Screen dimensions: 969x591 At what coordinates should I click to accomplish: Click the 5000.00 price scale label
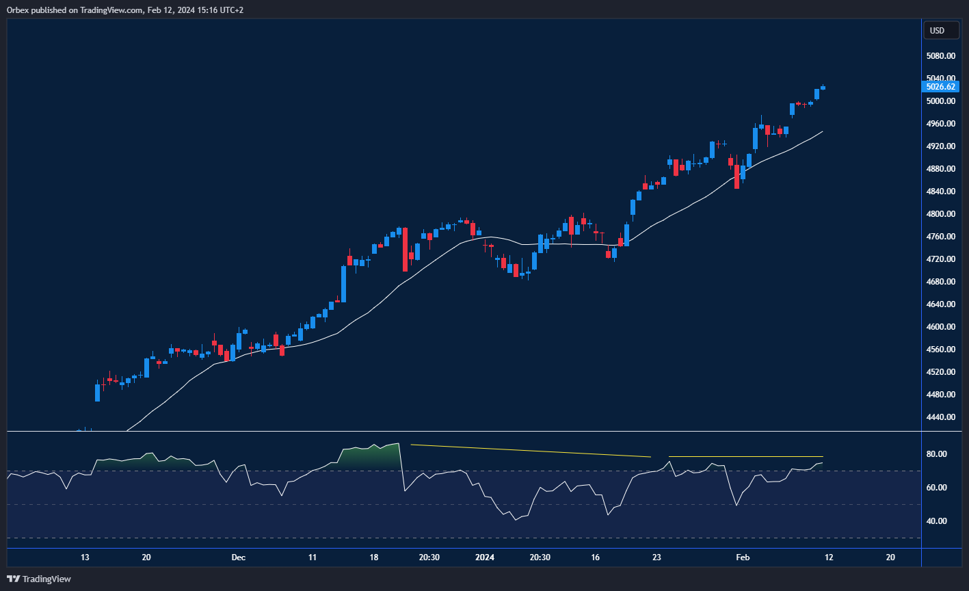tap(940, 101)
